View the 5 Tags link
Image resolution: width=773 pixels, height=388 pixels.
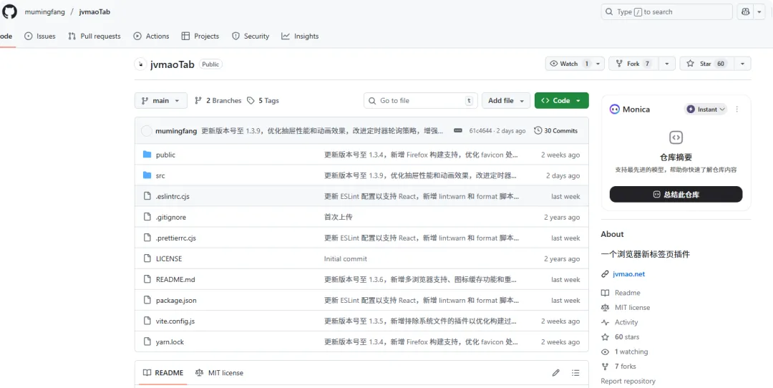coord(263,100)
